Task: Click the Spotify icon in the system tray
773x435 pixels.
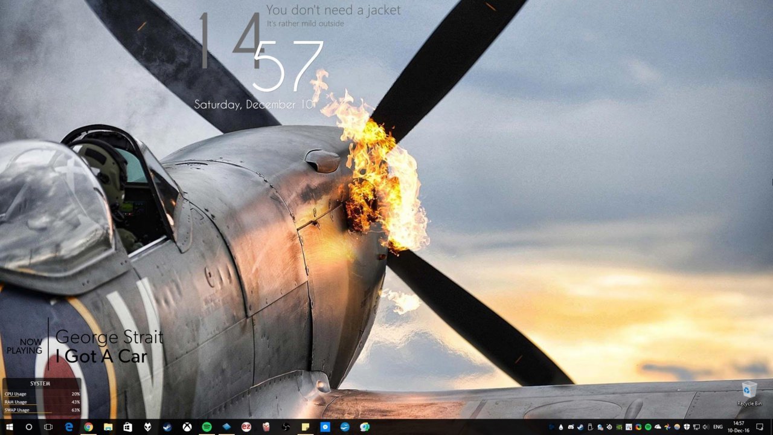Action: pos(648,427)
